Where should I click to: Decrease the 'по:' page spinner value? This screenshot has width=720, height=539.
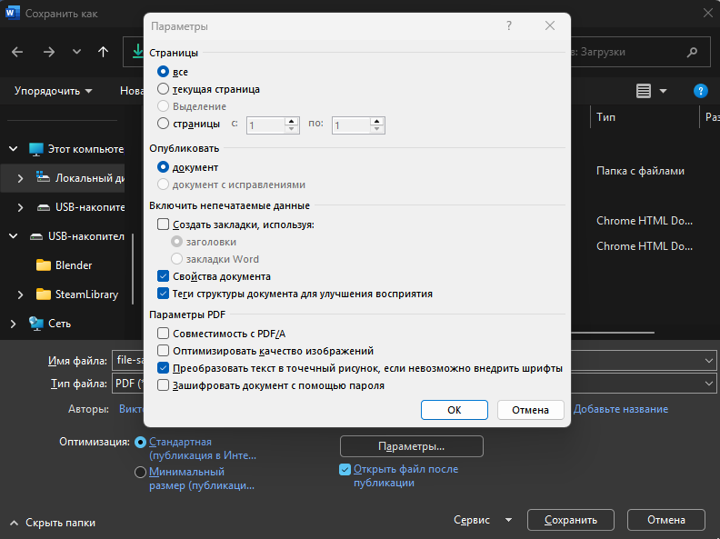tap(377, 129)
